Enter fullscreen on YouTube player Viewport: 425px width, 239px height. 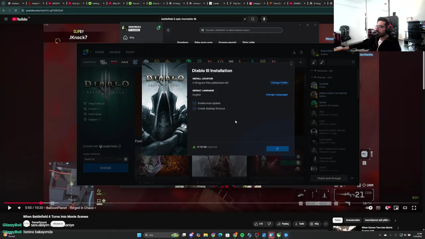pyautogui.click(x=414, y=208)
